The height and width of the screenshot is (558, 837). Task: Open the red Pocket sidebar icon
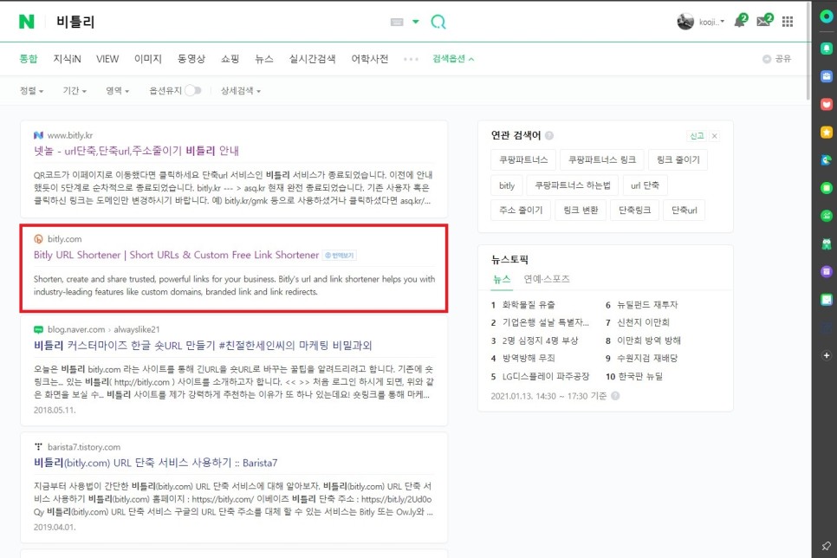point(827,104)
